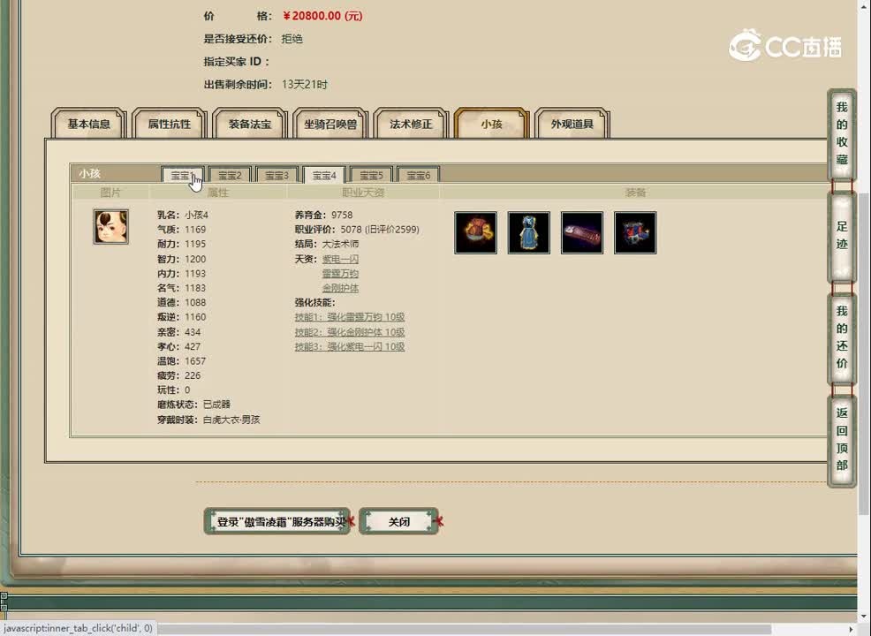Image resolution: width=871 pixels, height=636 pixels.
Task: Open 技能2 强化金刚护体 10级 link
Action: click(x=350, y=331)
